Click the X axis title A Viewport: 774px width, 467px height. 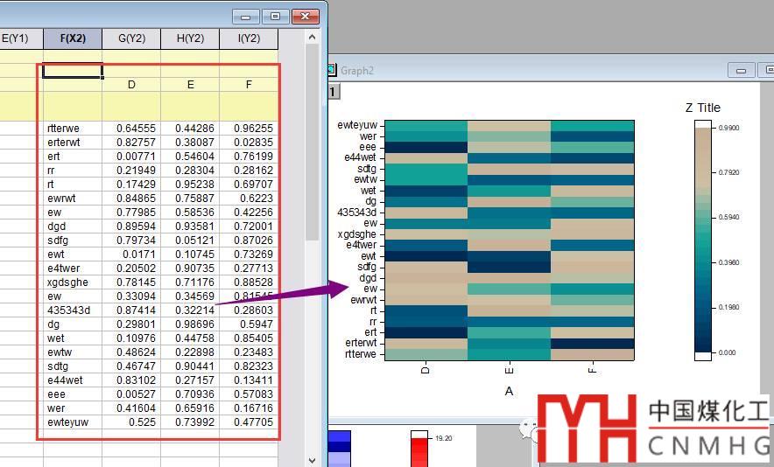pyautogui.click(x=509, y=392)
